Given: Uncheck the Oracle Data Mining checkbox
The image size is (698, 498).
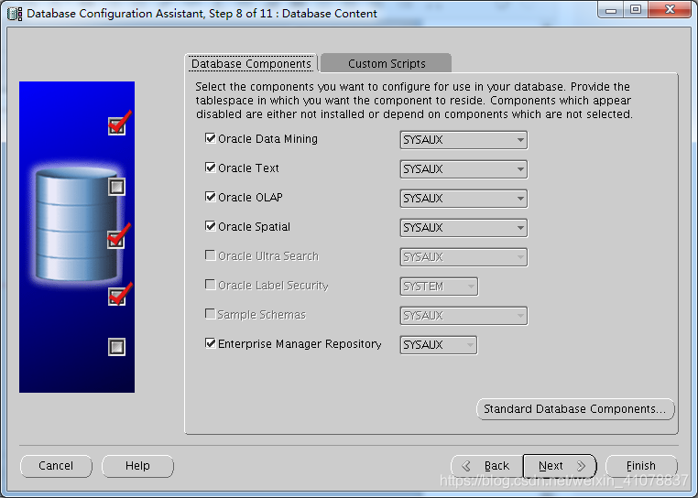Looking at the screenshot, I should click(x=210, y=138).
